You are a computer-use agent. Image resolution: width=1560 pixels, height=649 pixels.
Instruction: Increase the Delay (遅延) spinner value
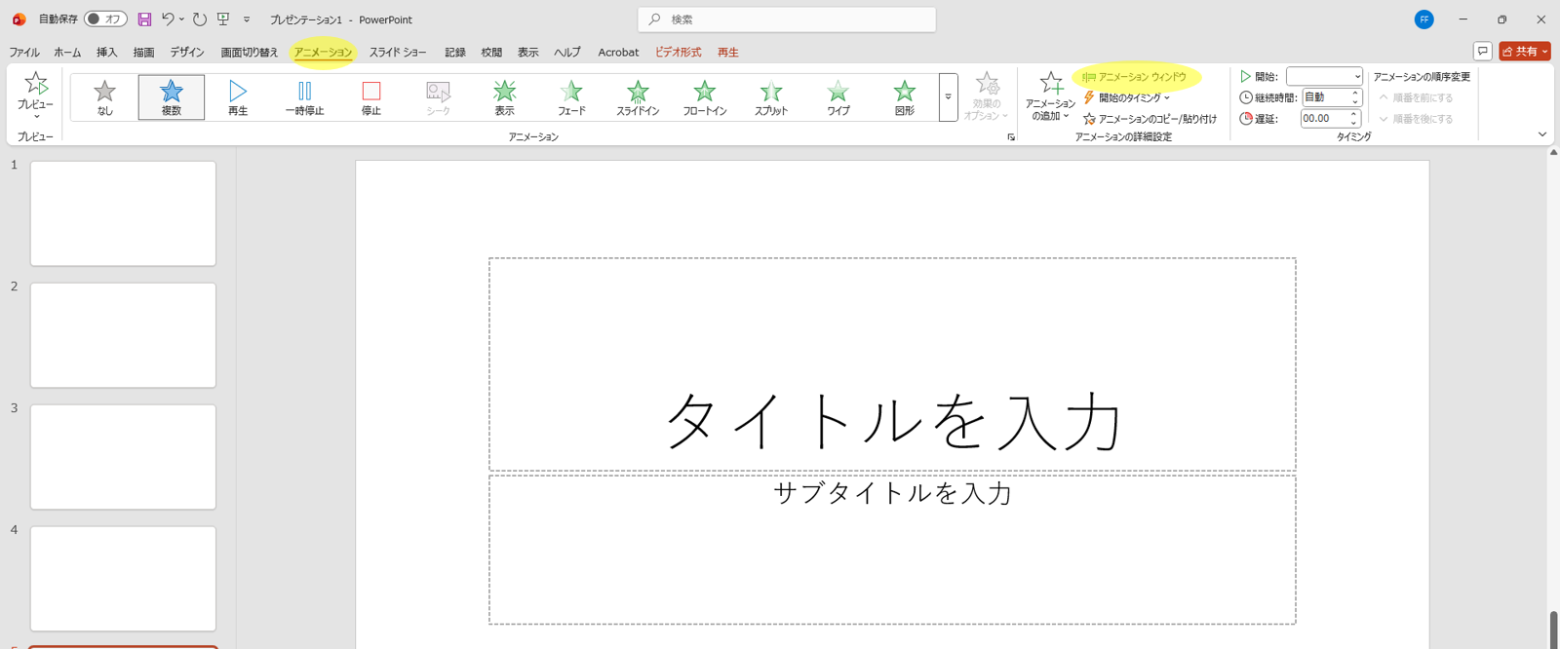pyautogui.click(x=1353, y=114)
